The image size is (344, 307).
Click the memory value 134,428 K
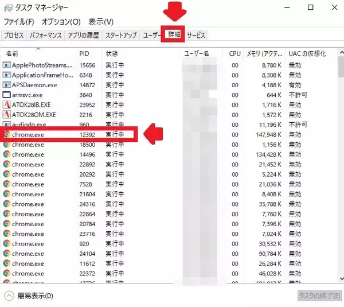(269, 154)
